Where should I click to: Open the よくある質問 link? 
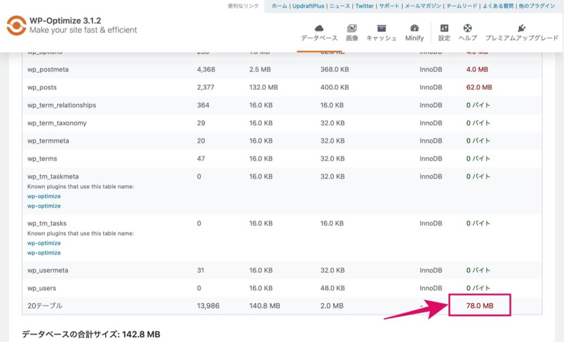pos(498,6)
